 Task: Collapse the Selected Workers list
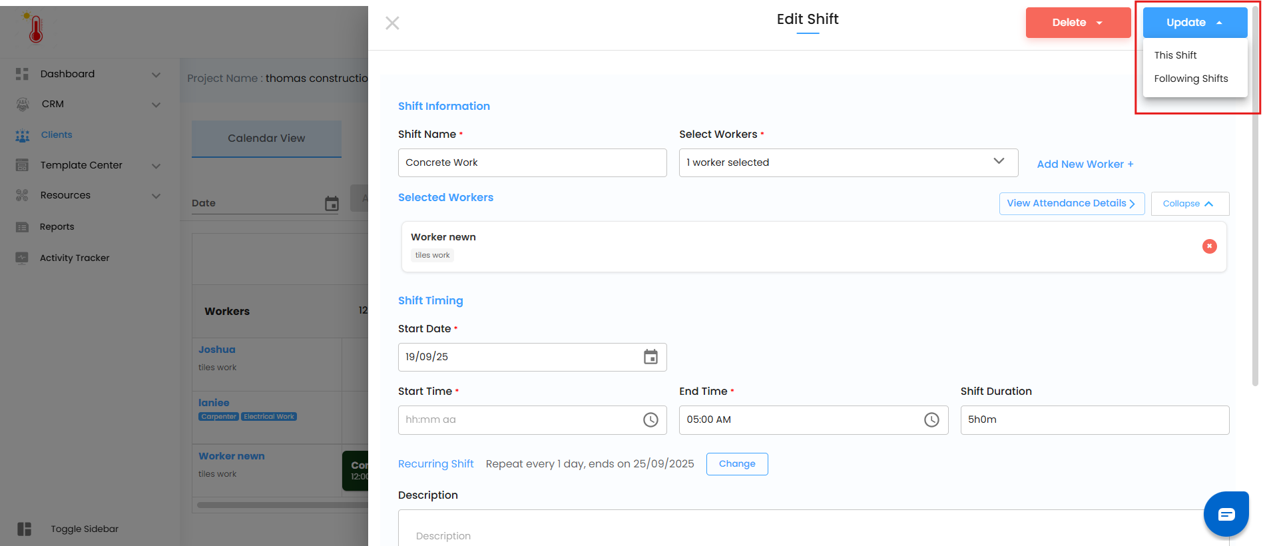(1189, 204)
